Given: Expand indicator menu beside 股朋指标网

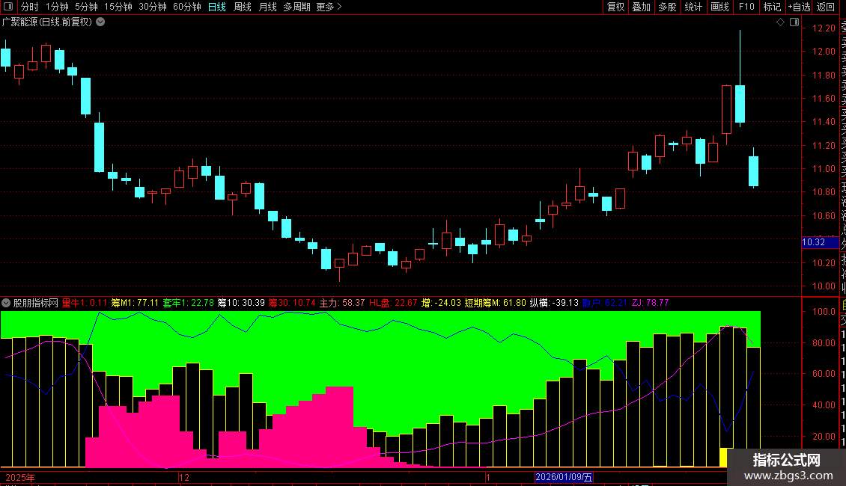Looking at the screenshot, I should pos(6,303).
